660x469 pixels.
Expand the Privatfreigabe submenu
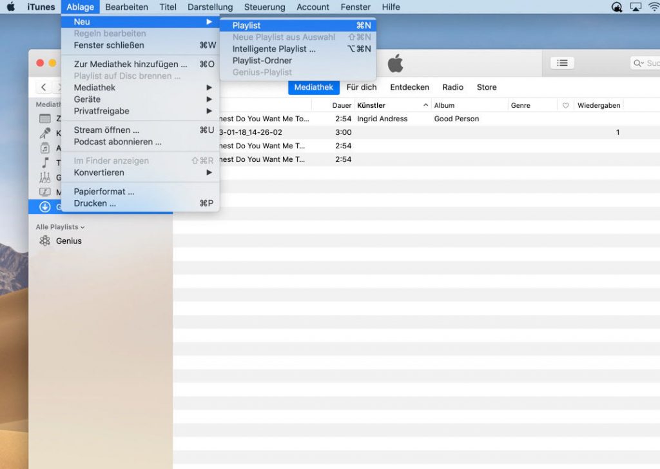(140, 111)
